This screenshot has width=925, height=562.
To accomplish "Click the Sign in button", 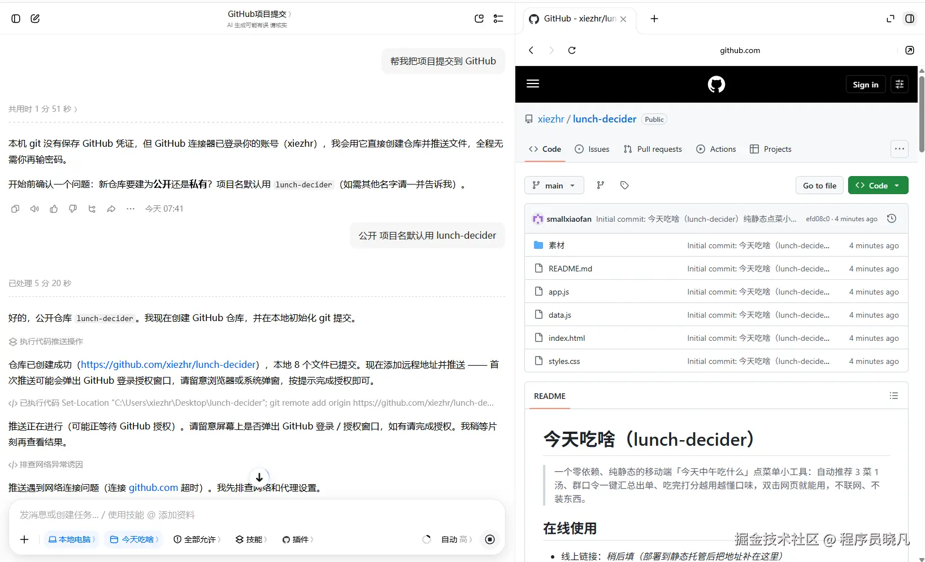I will [x=866, y=85].
